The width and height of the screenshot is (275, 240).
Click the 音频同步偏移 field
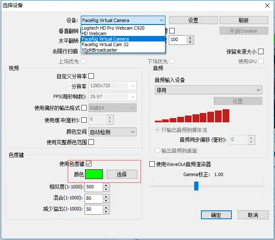[x=239, y=140]
